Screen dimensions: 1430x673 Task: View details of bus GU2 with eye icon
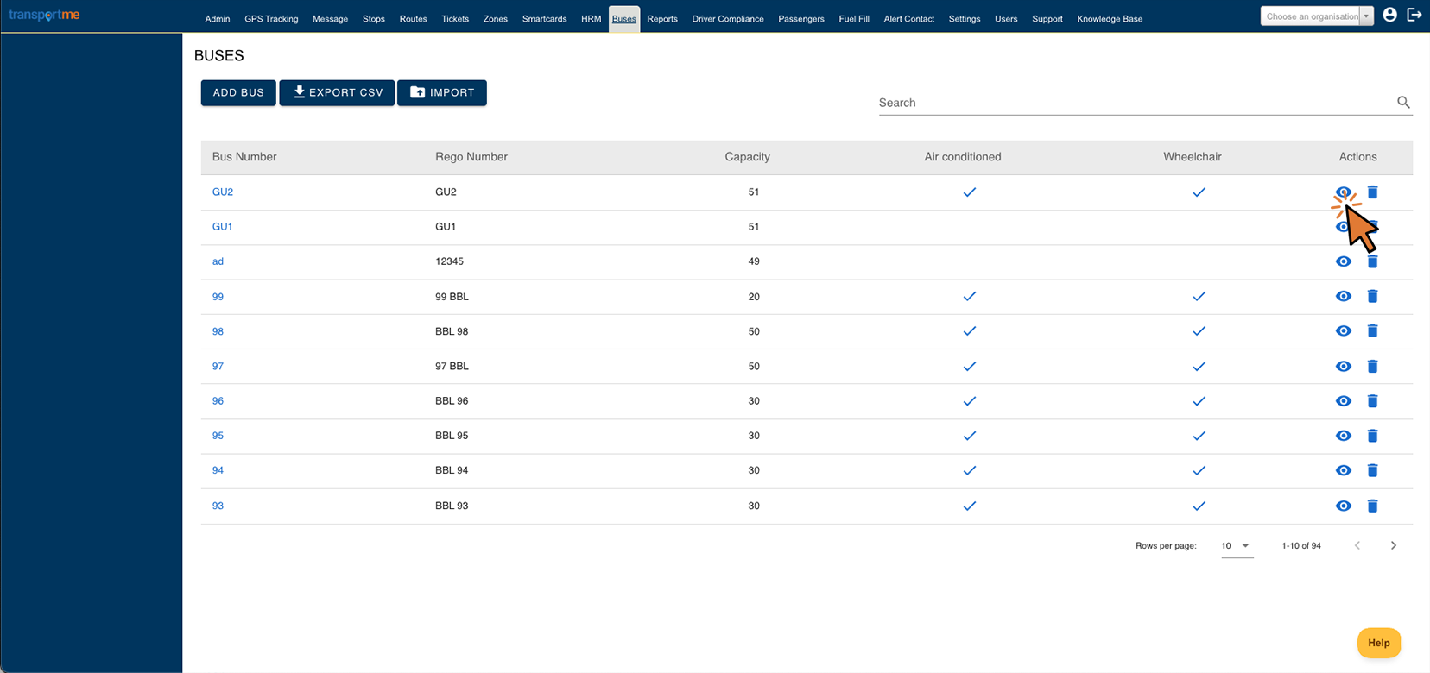[x=1343, y=192]
